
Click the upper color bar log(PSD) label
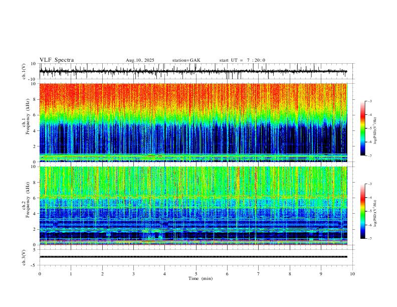click(x=375, y=131)
